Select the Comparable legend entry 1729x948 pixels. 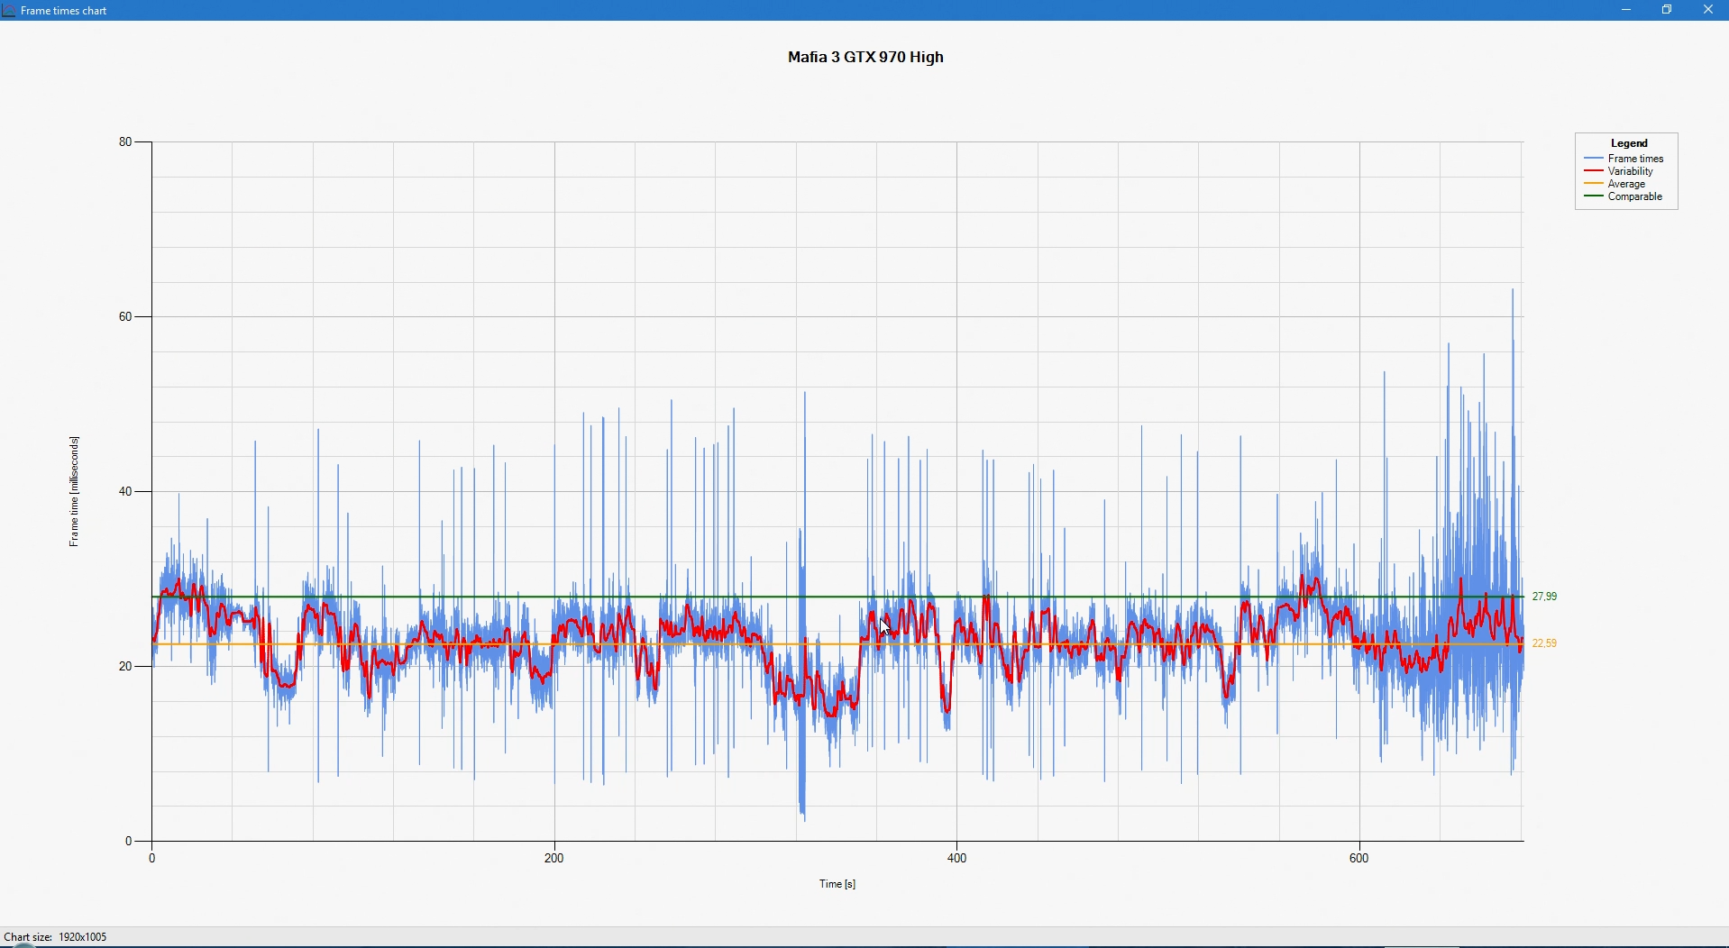[1624, 196]
